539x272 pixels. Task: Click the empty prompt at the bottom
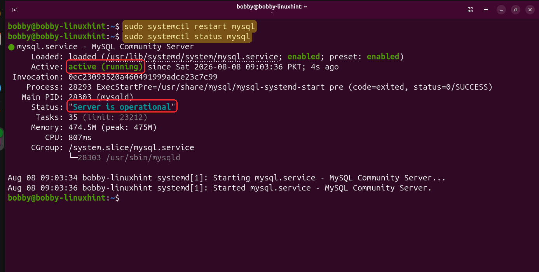coord(63,198)
